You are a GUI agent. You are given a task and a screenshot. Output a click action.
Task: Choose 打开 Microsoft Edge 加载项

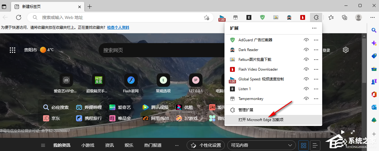(261, 120)
